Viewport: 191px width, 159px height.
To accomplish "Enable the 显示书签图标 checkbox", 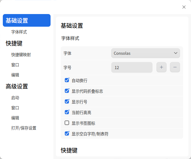I will pos(67,123).
